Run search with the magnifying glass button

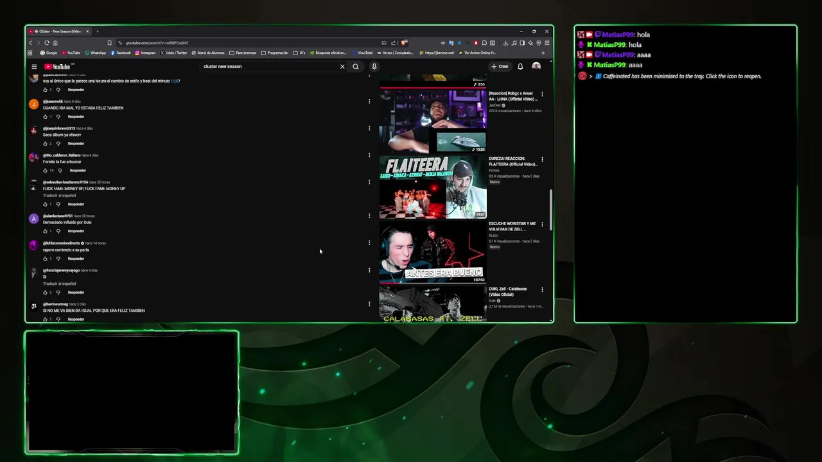356,67
